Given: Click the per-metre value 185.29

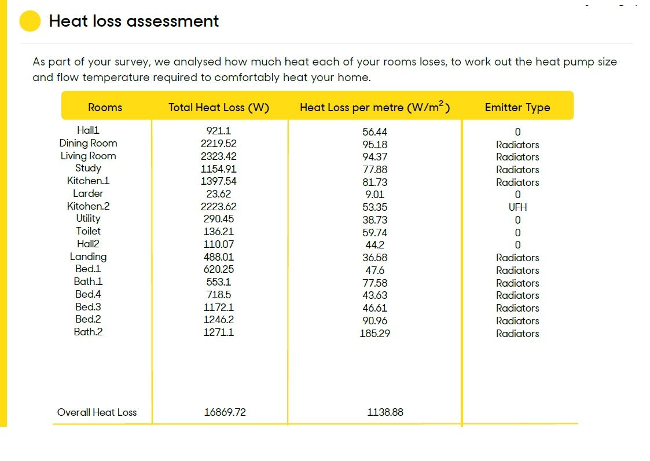Looking at the screenshot, I should (374, 334).
